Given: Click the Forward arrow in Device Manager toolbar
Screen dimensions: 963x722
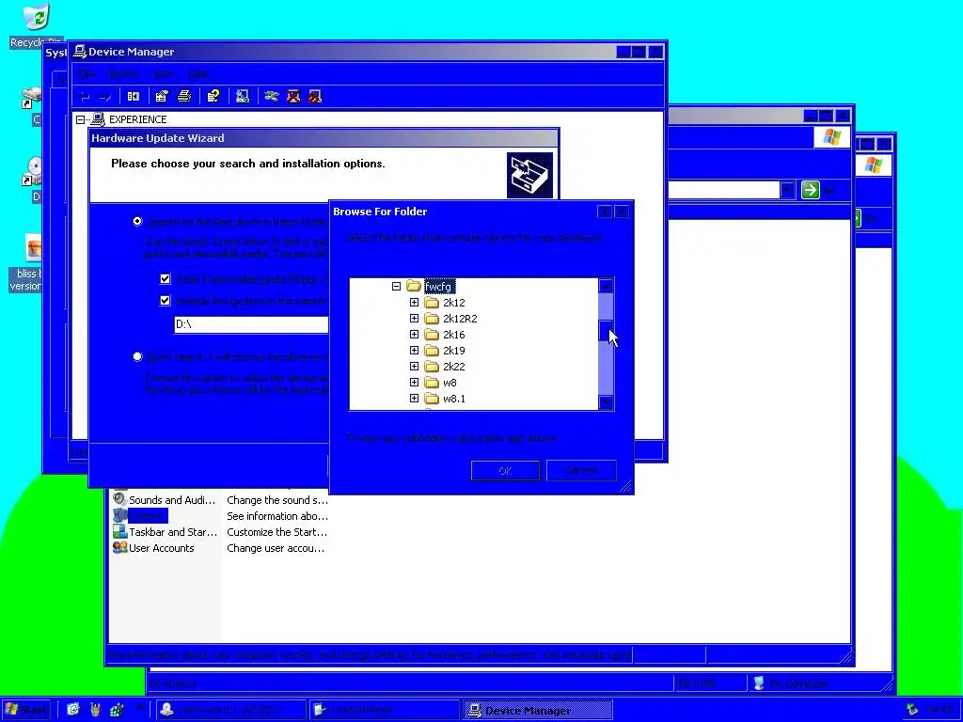Looking at the screenshot, I should click(x=105, y=97).
